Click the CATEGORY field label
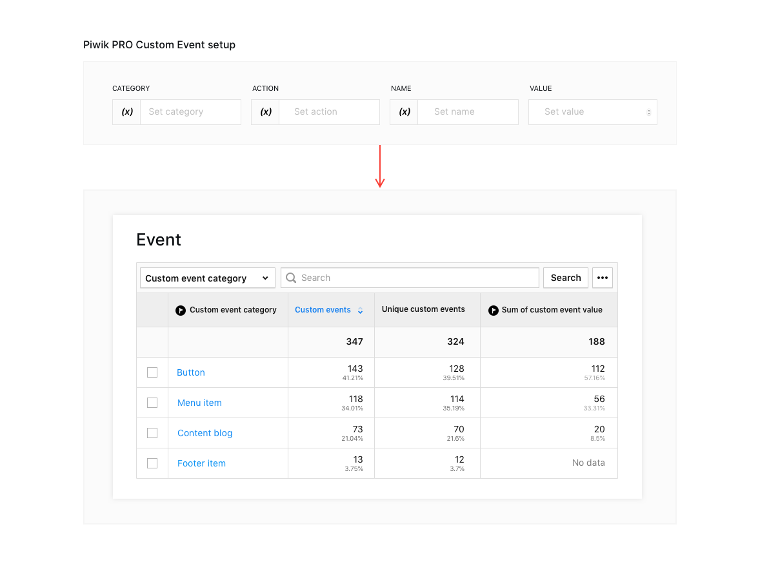The width and height of the screenshot is (769, 567). tap(131, 89)
